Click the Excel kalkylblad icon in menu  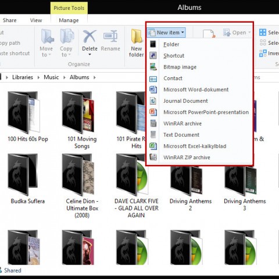point(153,146)
